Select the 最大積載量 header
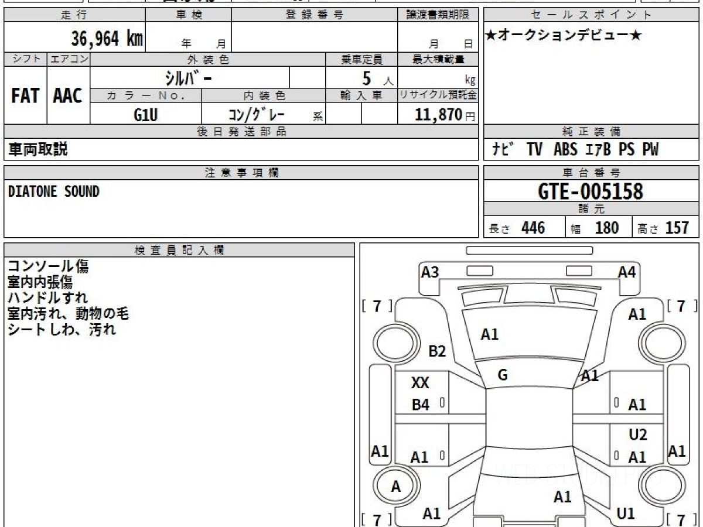This screenshot has width=703, height=527. [x=438, y=59]
